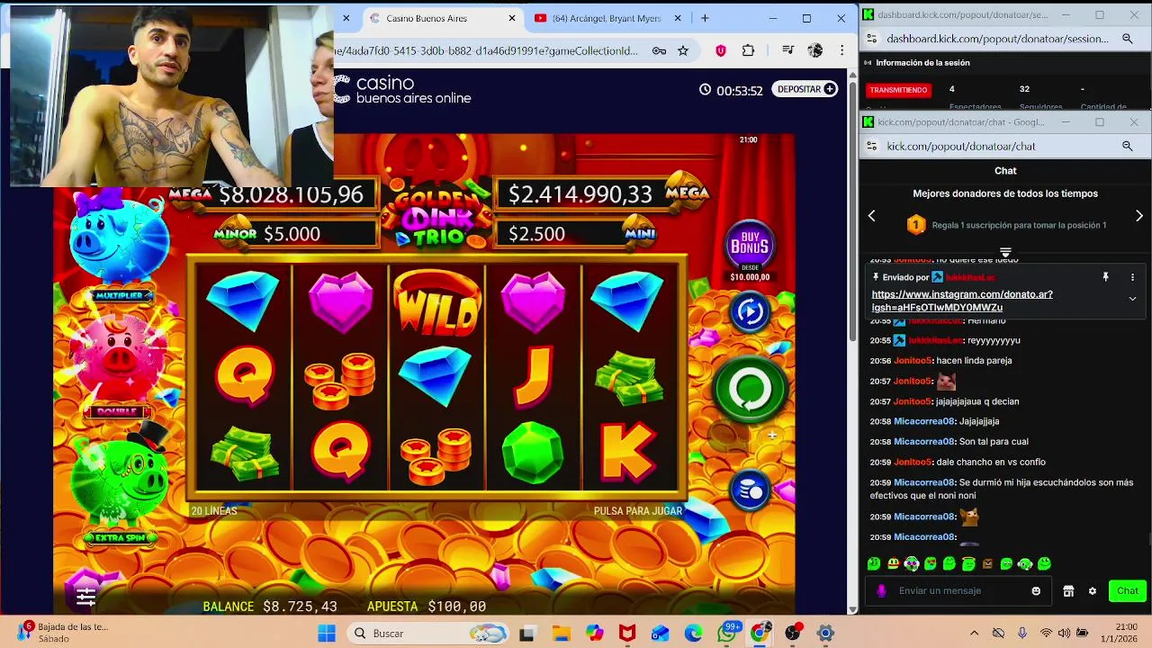This screenshot has width=1152, height=648.
Task: Open Microsoft Edge from taskbar
Action: click(x=693, y=634)
